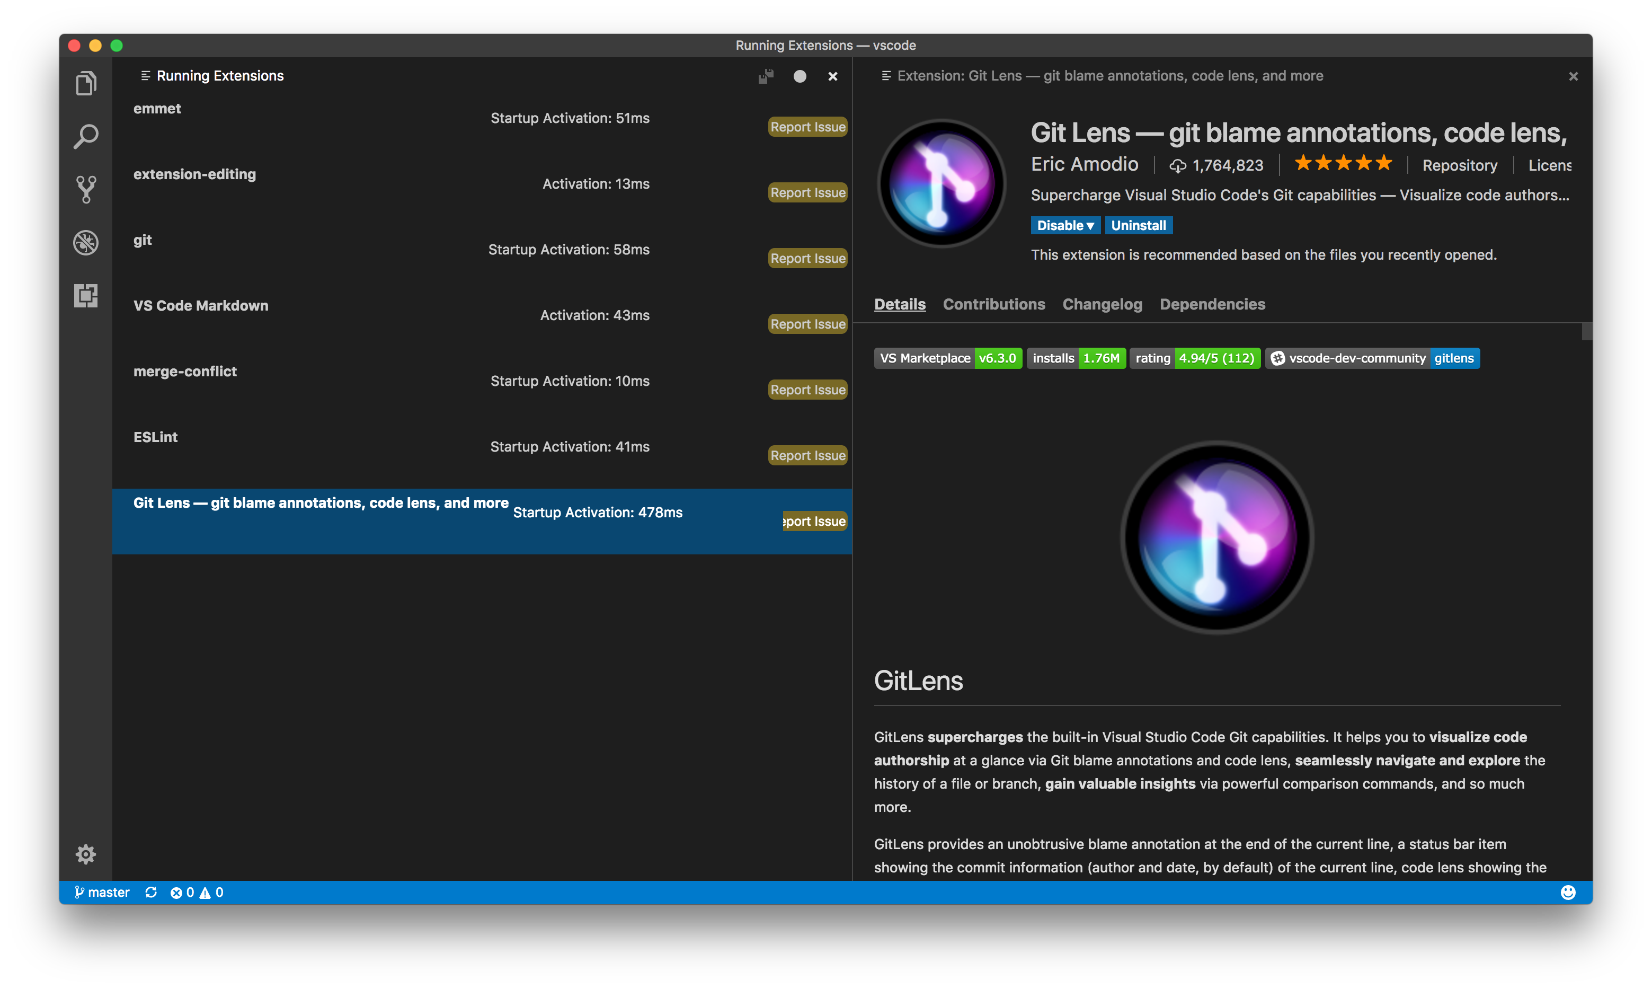Screen dimensions: 1652x989
Task: Send feedback via the status bar smiley
Action: pos(1569,891)
